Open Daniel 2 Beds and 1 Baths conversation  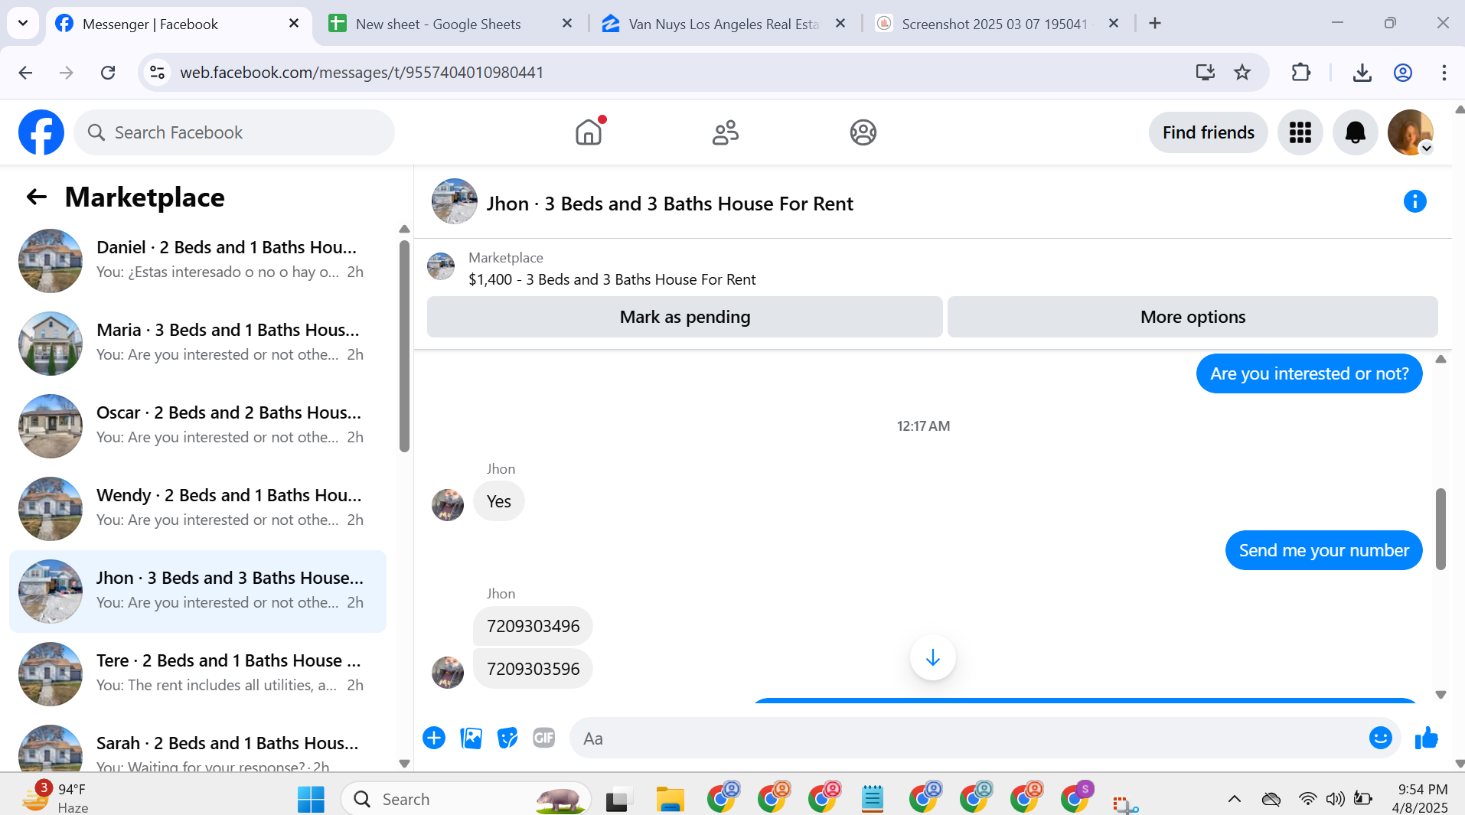[198, 260]
